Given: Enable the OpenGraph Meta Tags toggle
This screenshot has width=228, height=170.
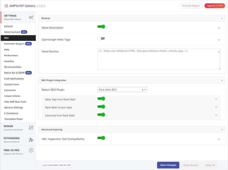Looking at the screenshot, I should 101,39.
